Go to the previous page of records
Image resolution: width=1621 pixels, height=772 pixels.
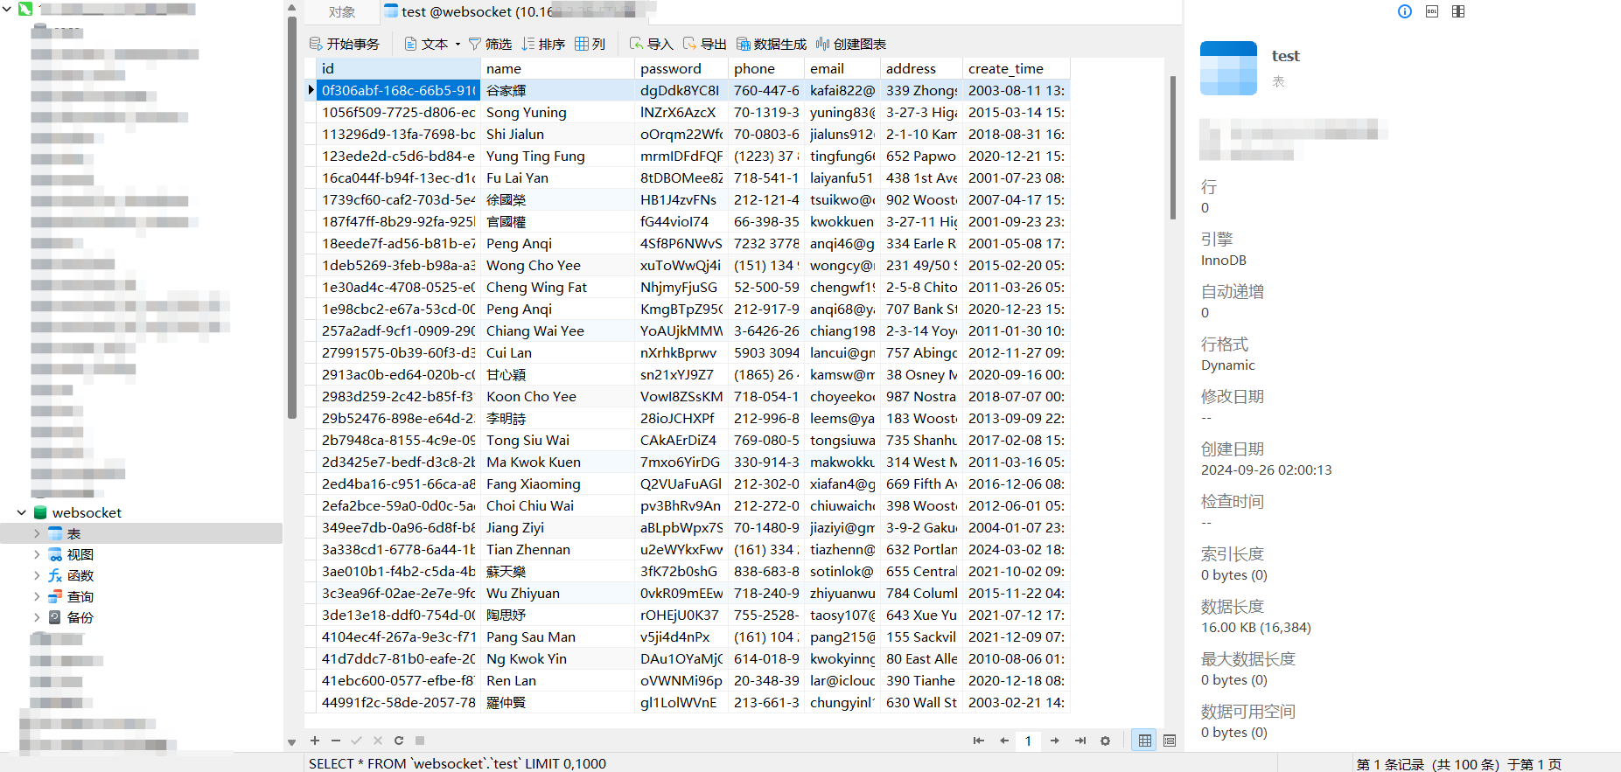tap(1004, 741)
